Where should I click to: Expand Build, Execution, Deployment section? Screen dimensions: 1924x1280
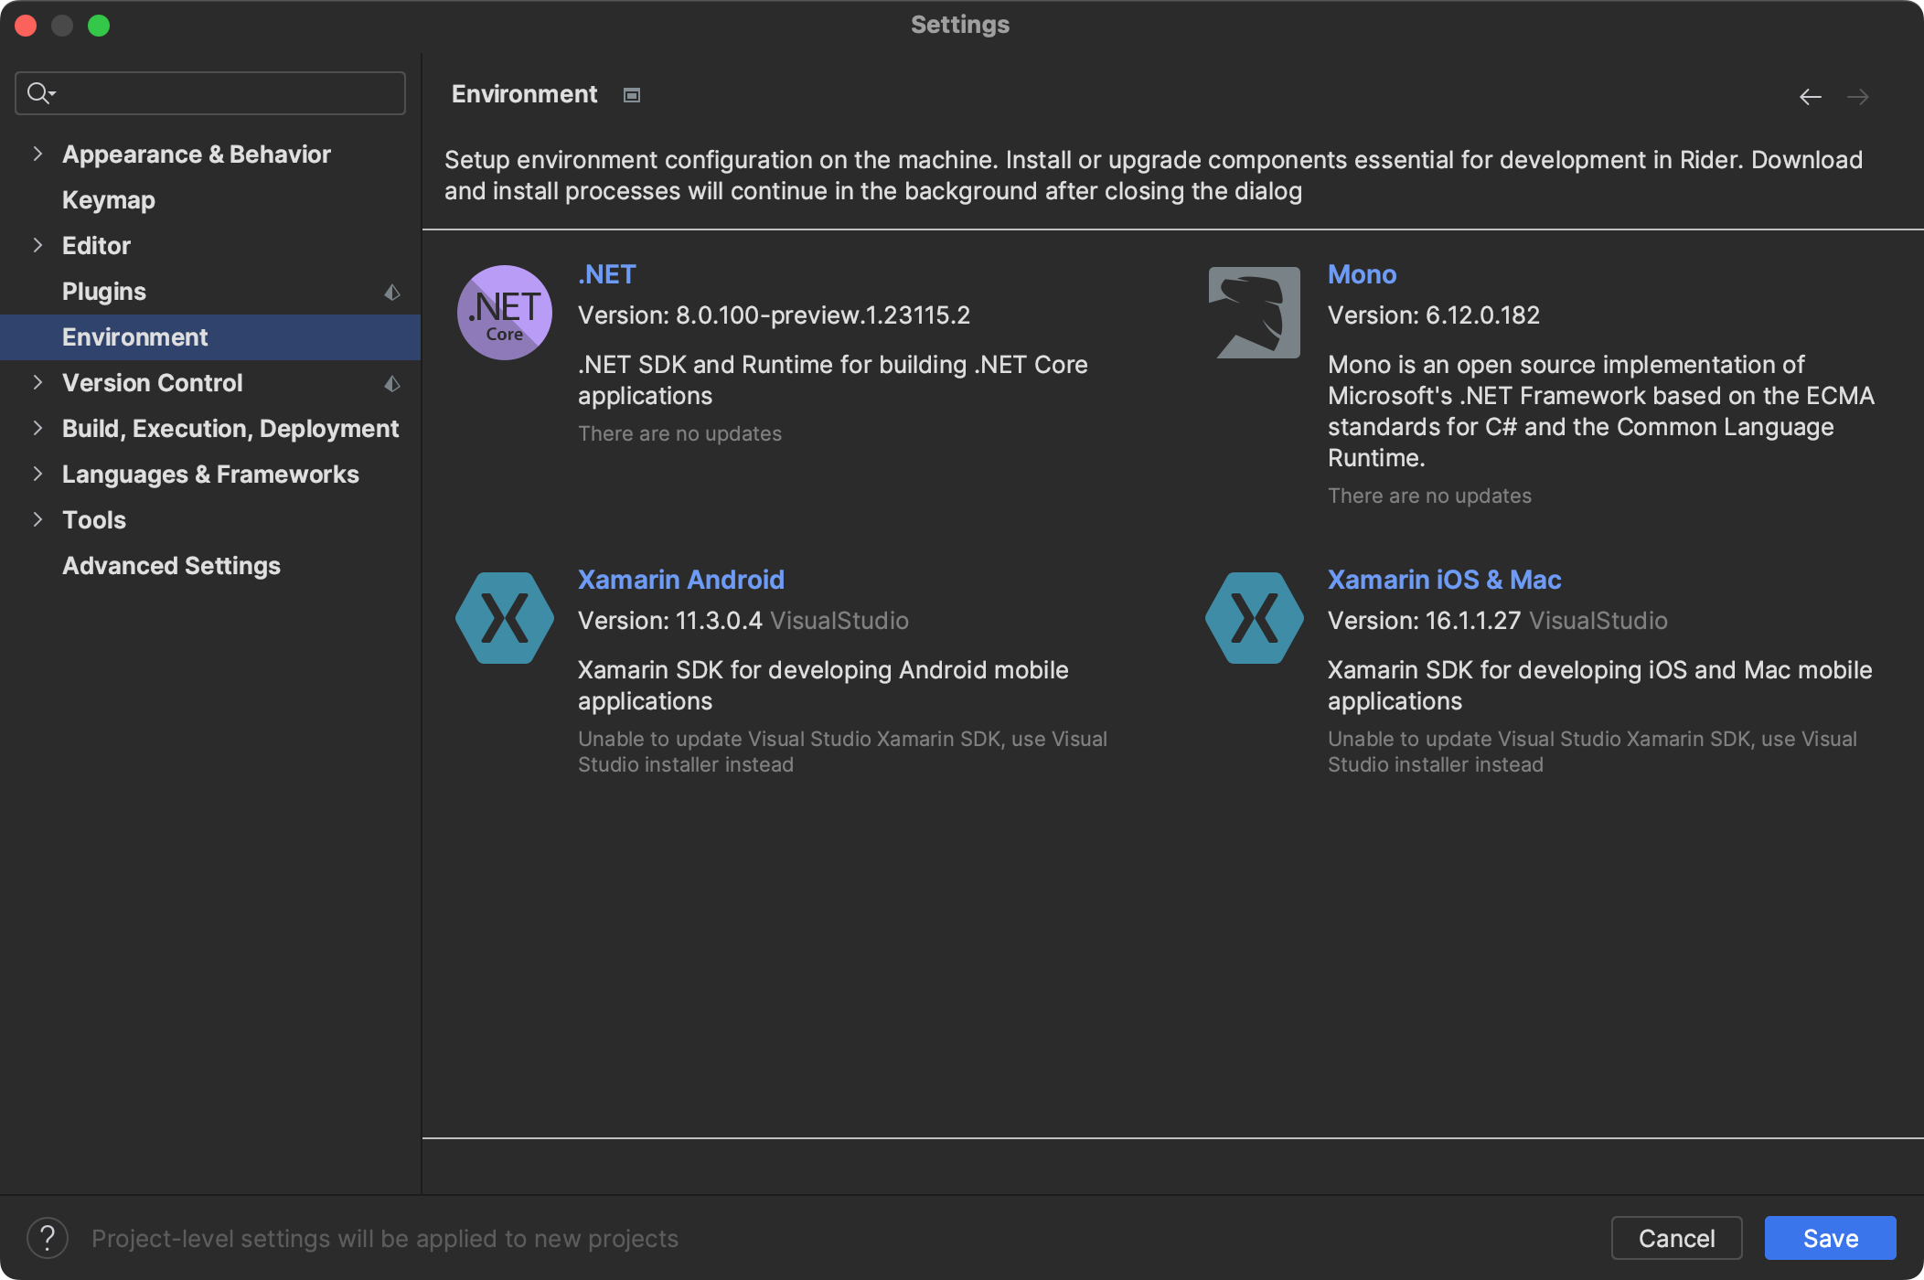click(x=37, y=428)
